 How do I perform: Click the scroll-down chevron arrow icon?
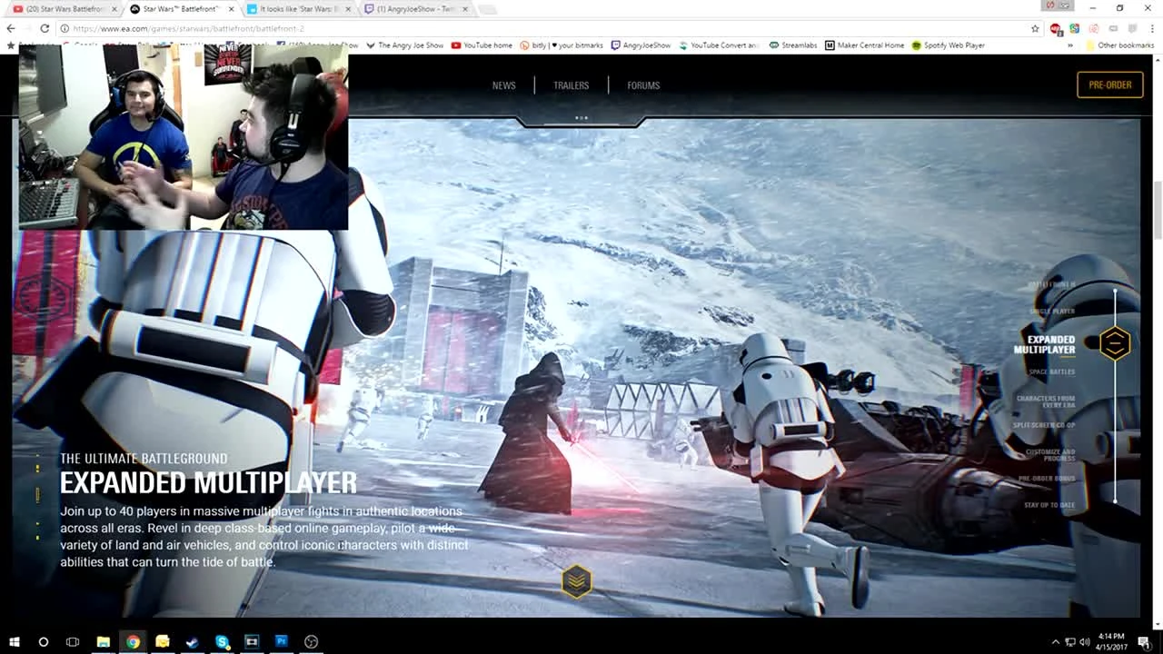[576, 581]
